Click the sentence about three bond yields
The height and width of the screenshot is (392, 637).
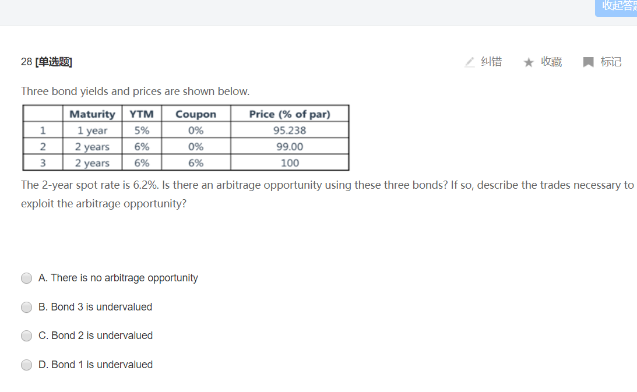tap(135, 91)
